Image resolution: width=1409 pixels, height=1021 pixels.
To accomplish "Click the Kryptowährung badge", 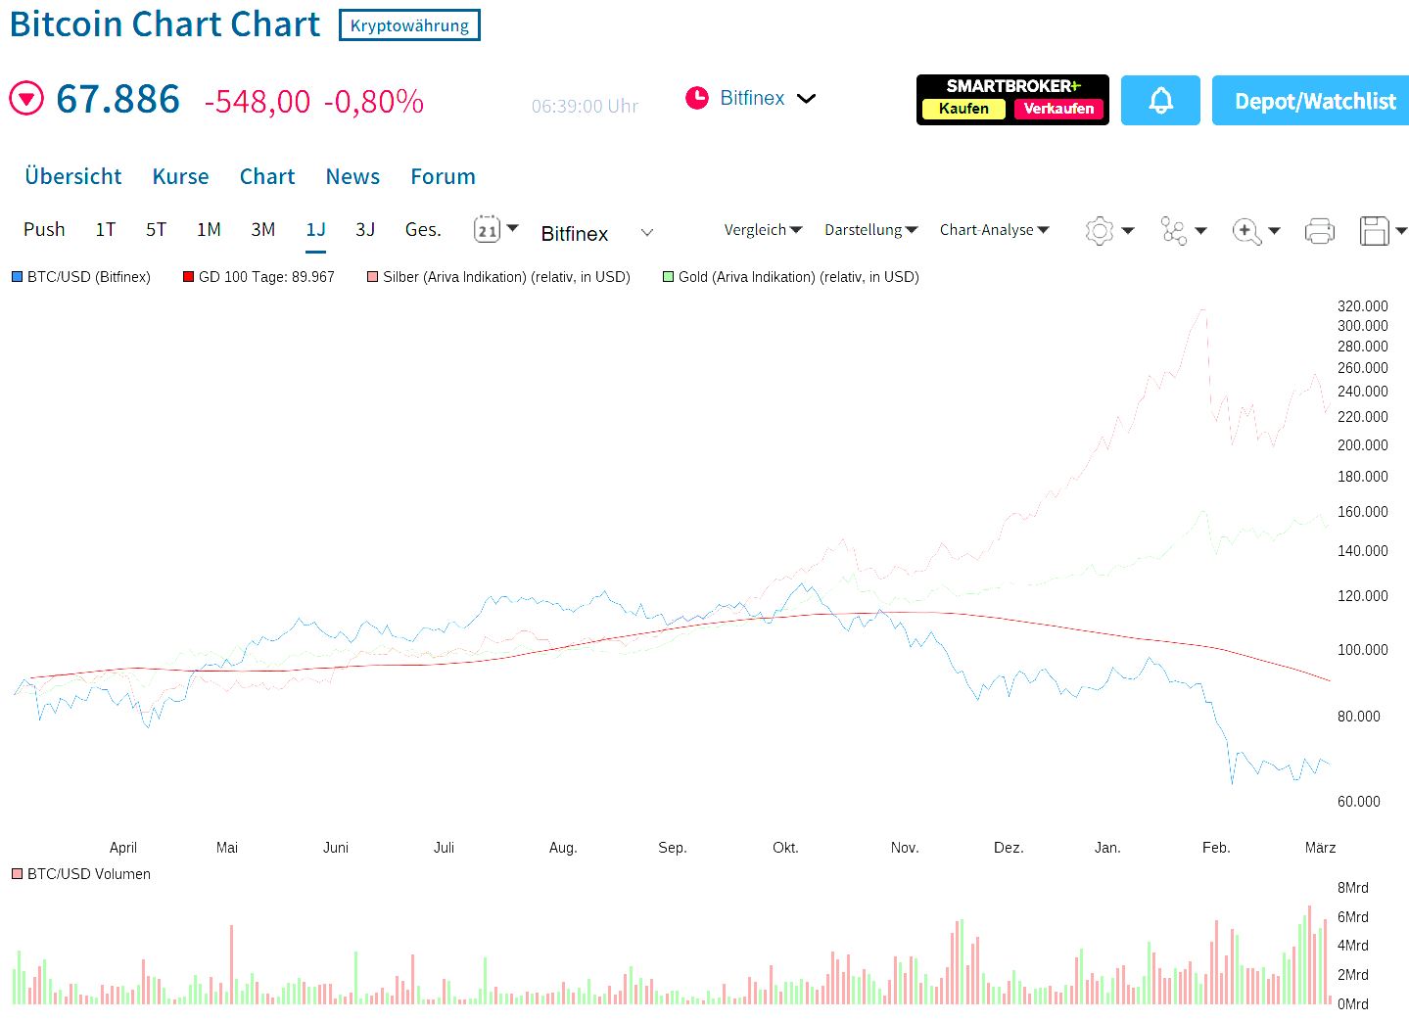I will 408,25.
